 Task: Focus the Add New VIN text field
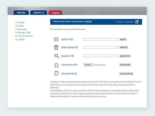100,39
